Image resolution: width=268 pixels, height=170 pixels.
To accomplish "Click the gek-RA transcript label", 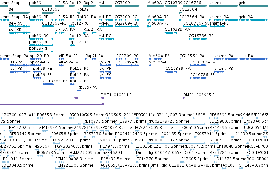I will (x=246, y=17).
